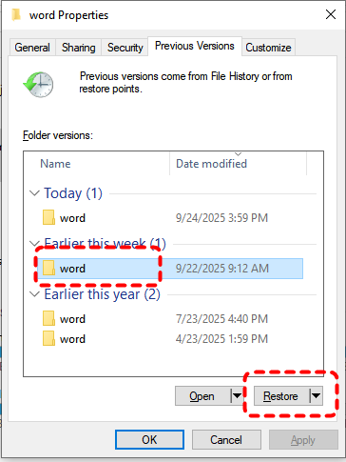Screen dimensions: 346x462
Task: Click the Restore button
Action: (x=280, y=396)
